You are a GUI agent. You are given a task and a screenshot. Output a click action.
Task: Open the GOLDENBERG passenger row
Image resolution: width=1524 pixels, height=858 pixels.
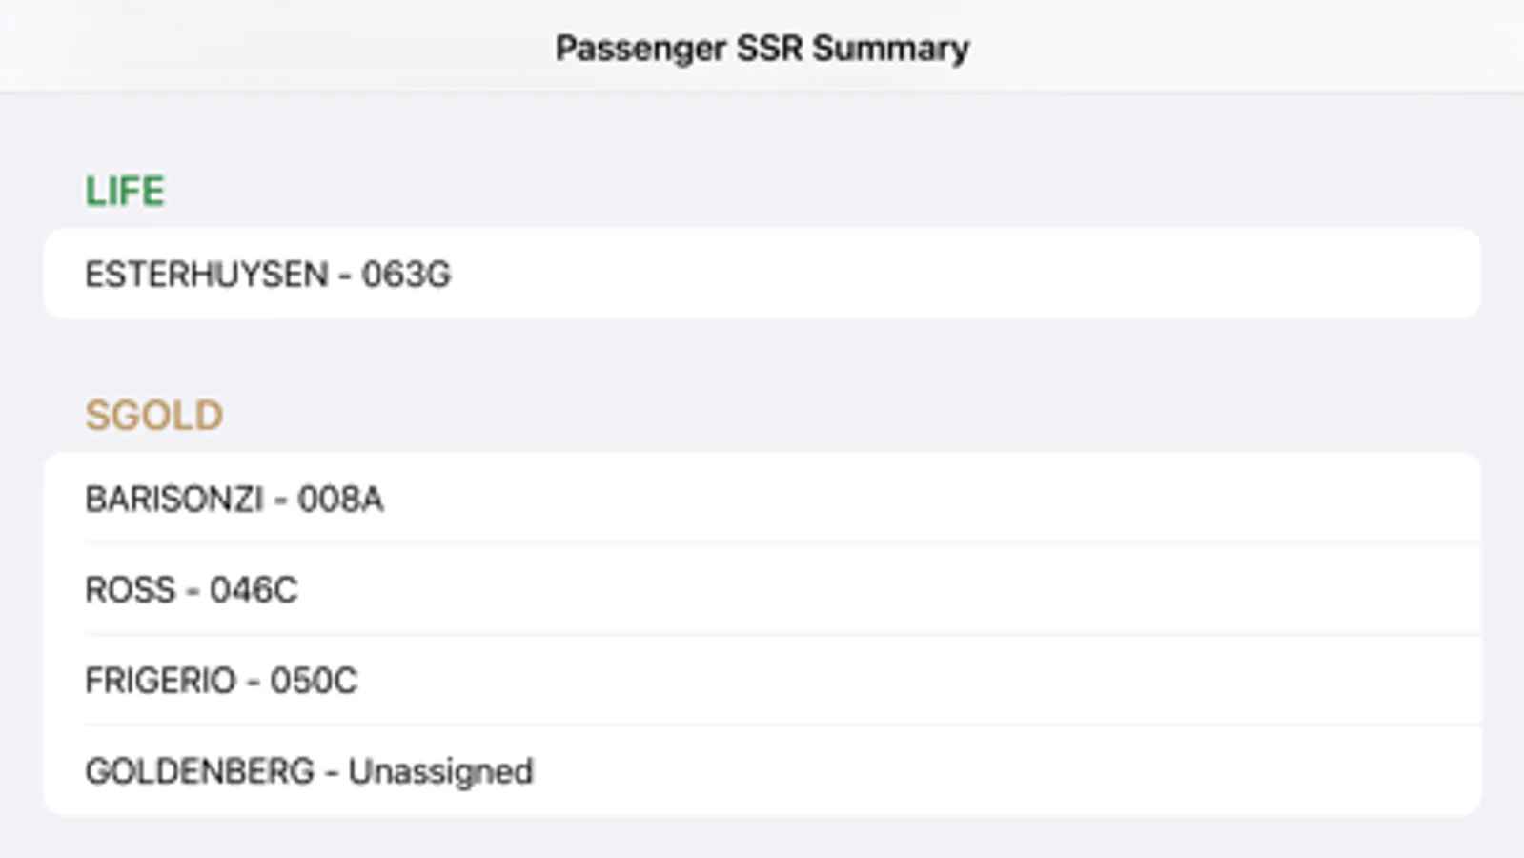[x=762, y=771]
